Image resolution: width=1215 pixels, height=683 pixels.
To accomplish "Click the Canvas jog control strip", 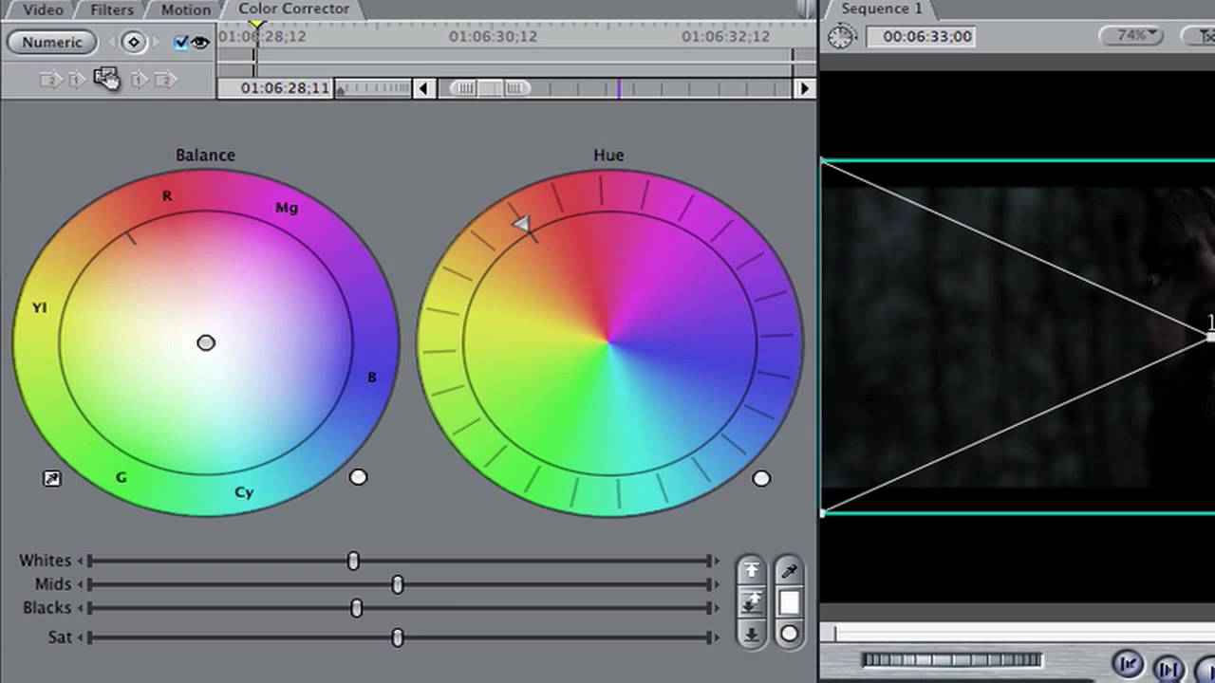I will tap(951, 660).
